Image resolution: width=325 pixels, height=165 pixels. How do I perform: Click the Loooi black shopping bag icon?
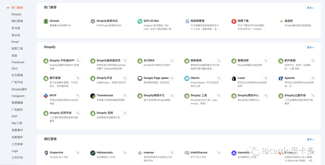click(234, 79)
